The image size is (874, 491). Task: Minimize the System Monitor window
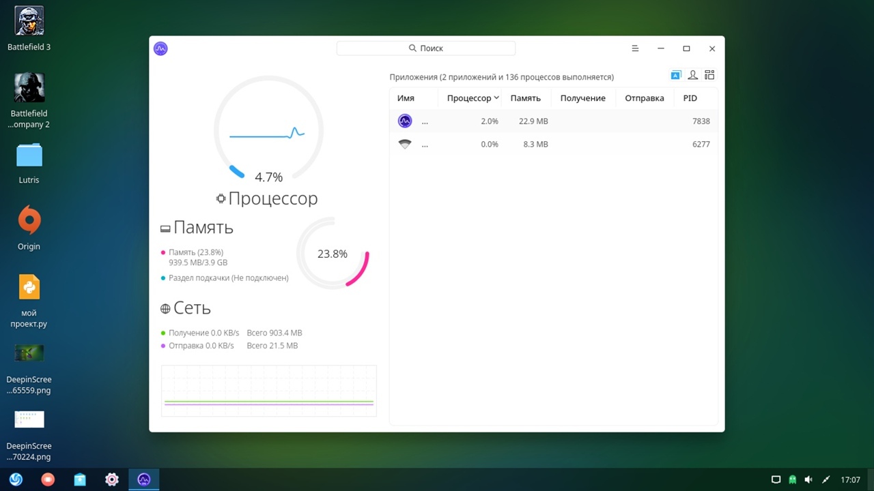pos(661,48)
